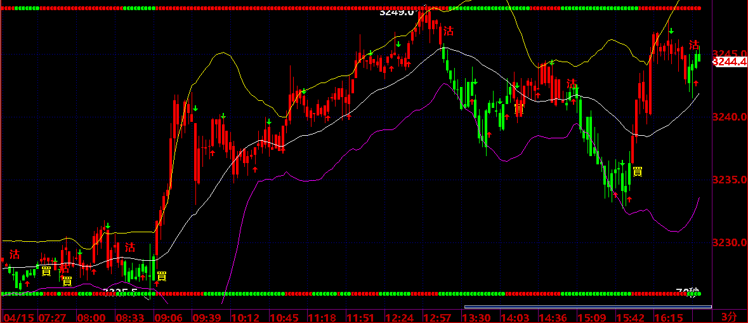This screenshot has height=323, width=748.
Task: Click the 04/15 date label
Action: point(17,317)
